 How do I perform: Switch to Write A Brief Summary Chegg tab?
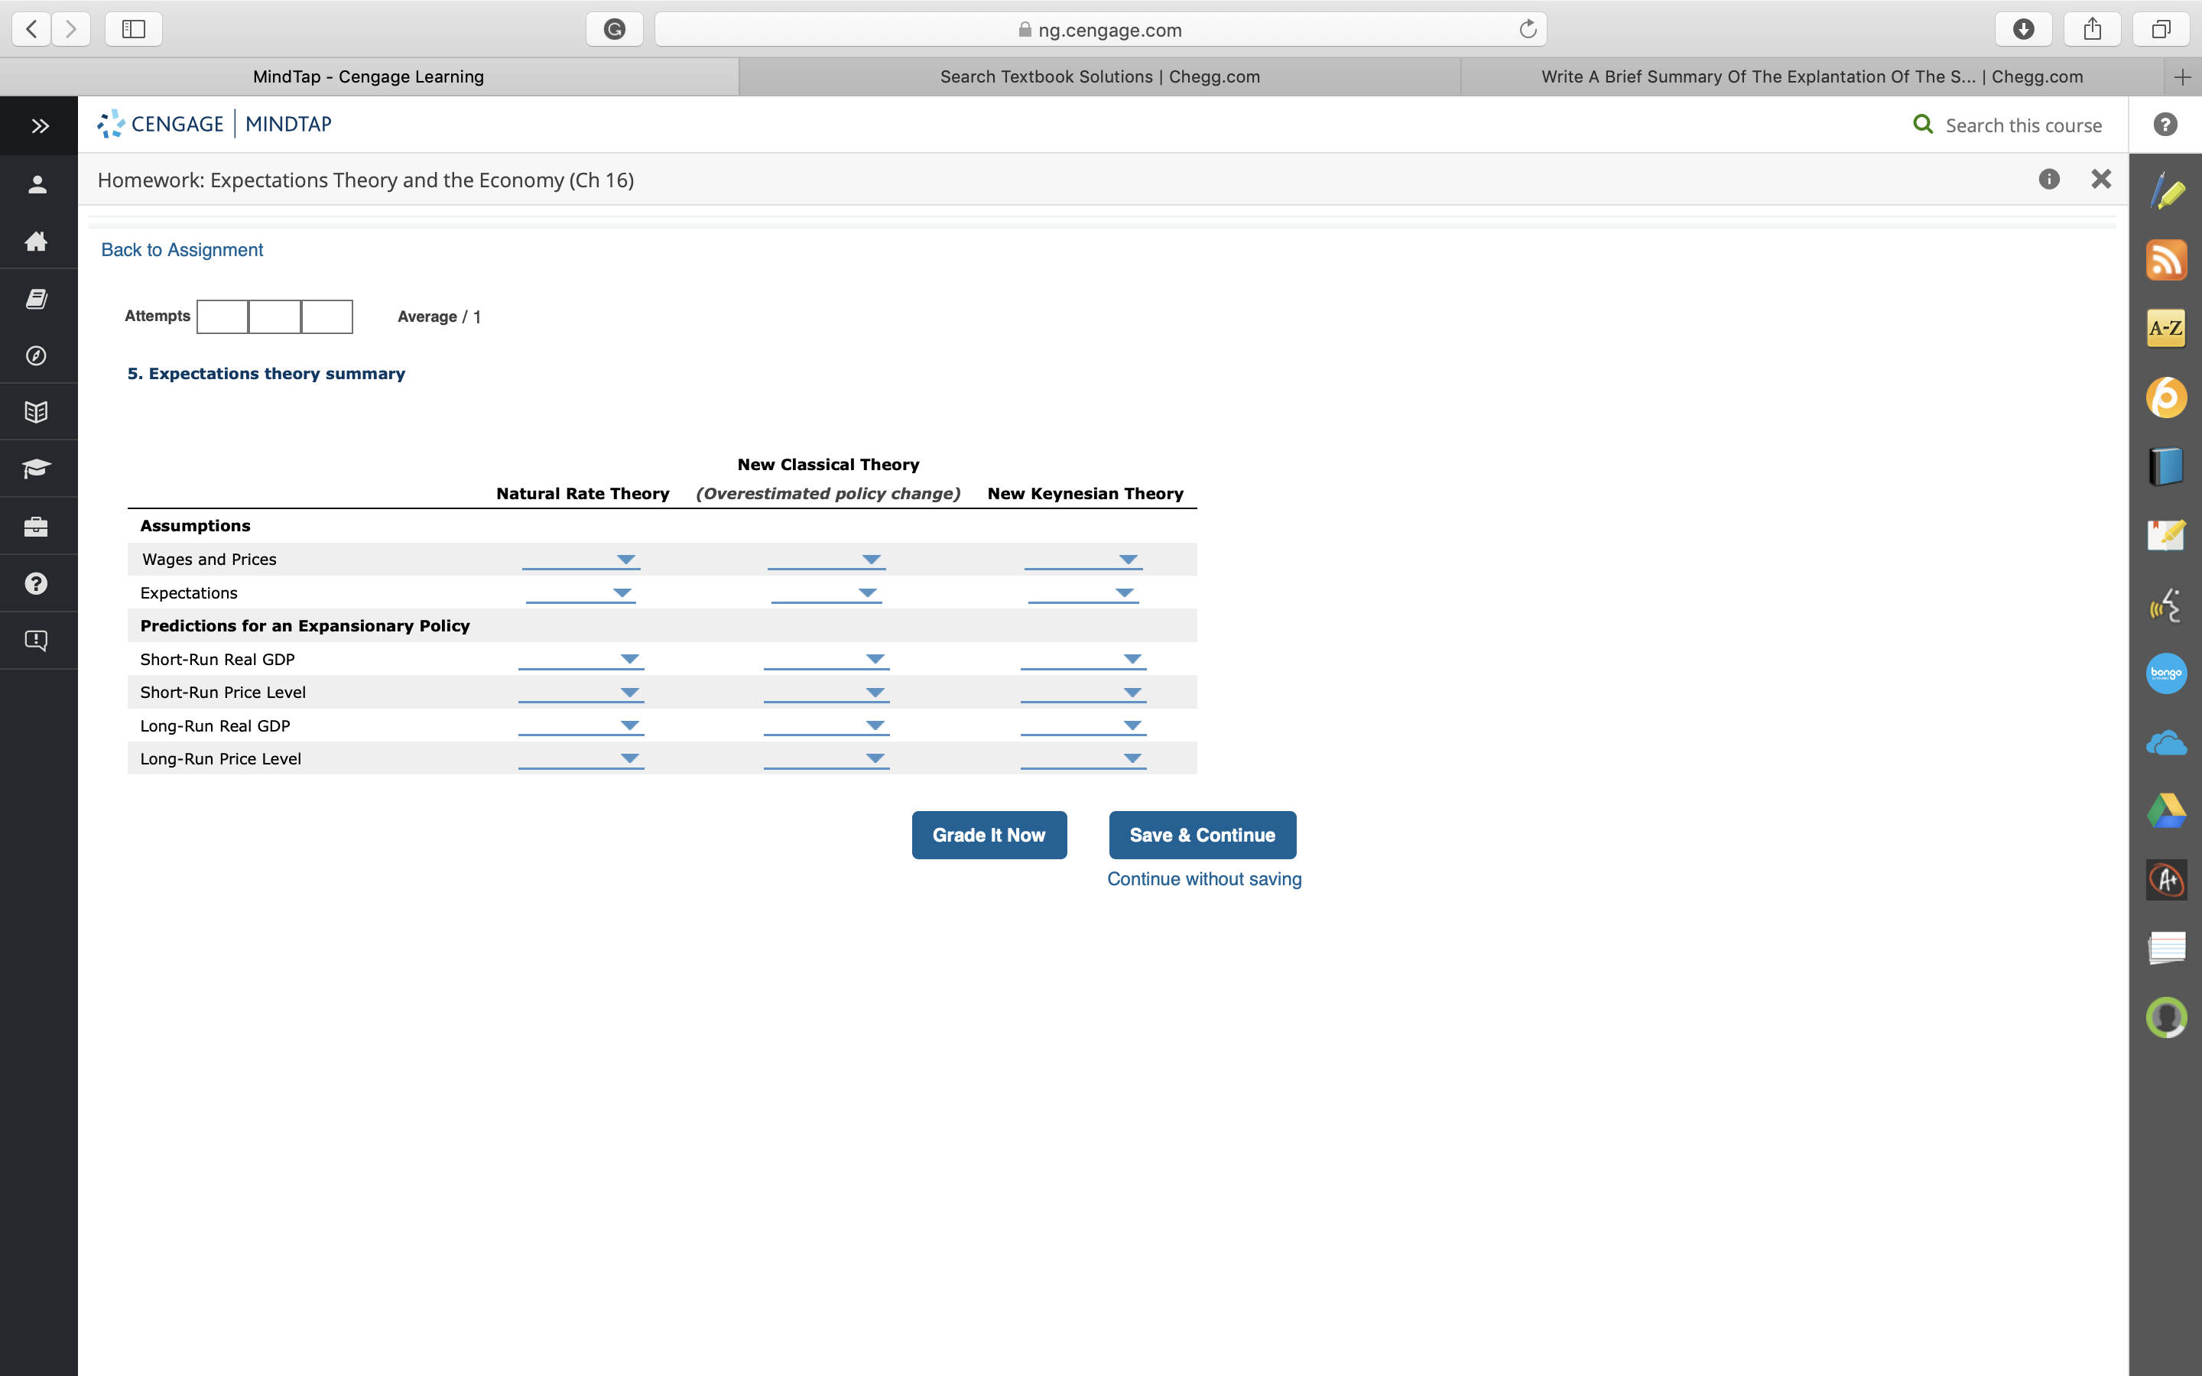coord(1811,76)
